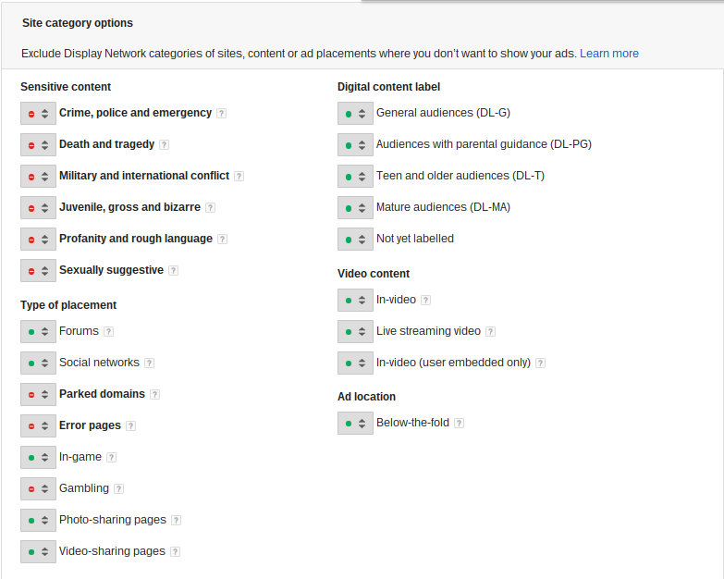
Task: Toggle exclusion status for Forums
Action: pyautogui.click(x=38, y=331)
